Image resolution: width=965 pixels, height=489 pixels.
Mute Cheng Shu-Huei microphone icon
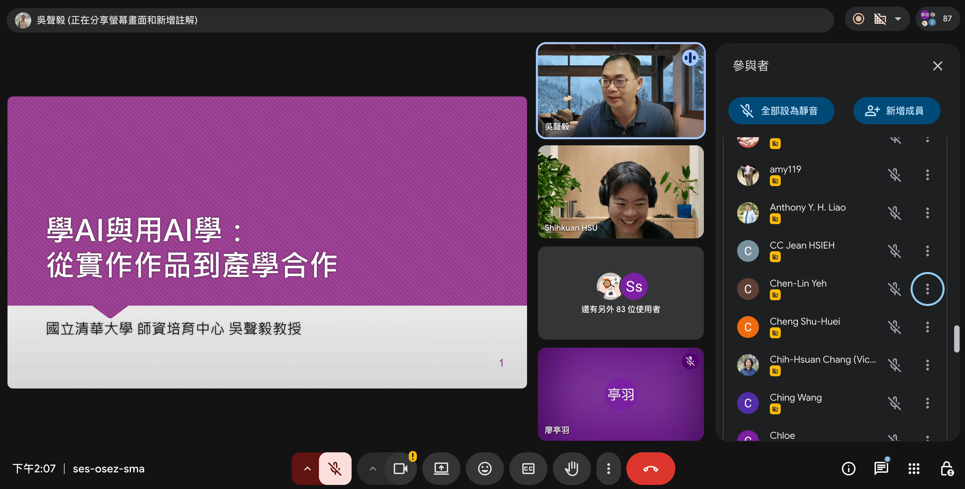(895, 327)
